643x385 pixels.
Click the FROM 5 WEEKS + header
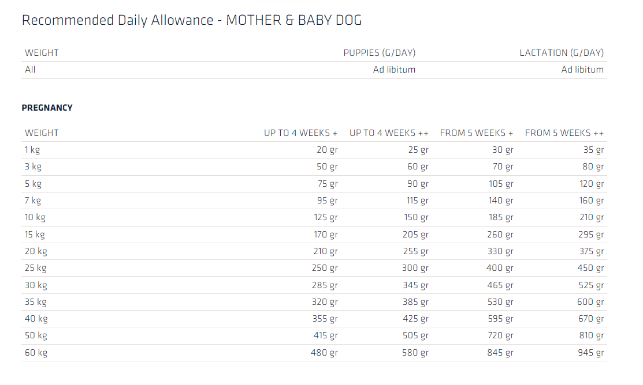click(x=476, y=133)
